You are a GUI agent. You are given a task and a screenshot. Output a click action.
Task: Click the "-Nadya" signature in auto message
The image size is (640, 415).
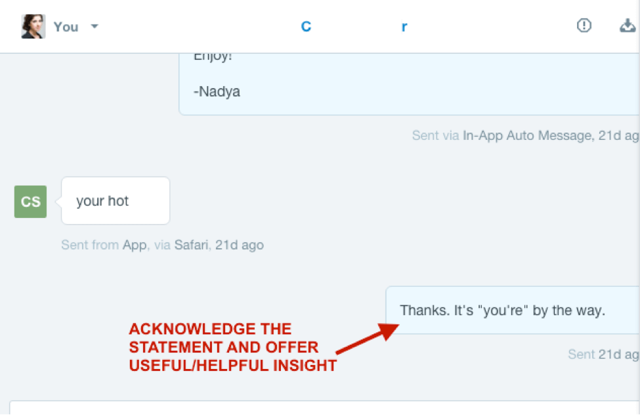(217, 92)
